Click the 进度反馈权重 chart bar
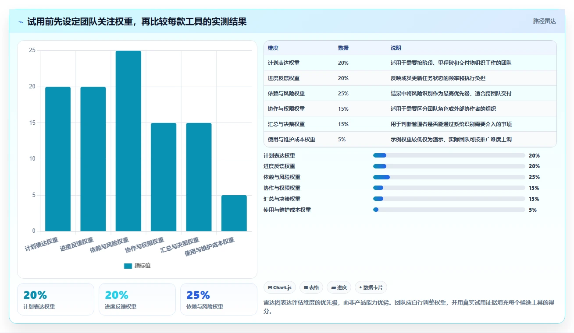 (x=93, y=159)
